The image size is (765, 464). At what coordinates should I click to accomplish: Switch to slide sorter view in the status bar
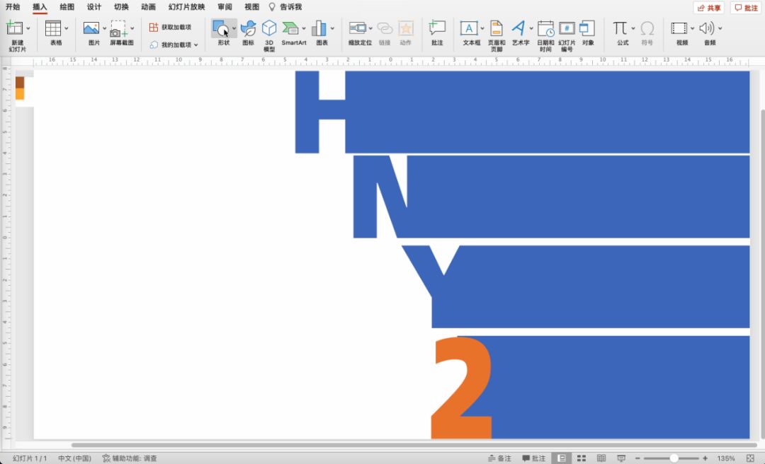coord(581,458)
